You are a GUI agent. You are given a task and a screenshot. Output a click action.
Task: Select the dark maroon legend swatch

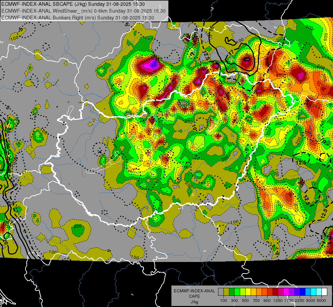[275, 292]
